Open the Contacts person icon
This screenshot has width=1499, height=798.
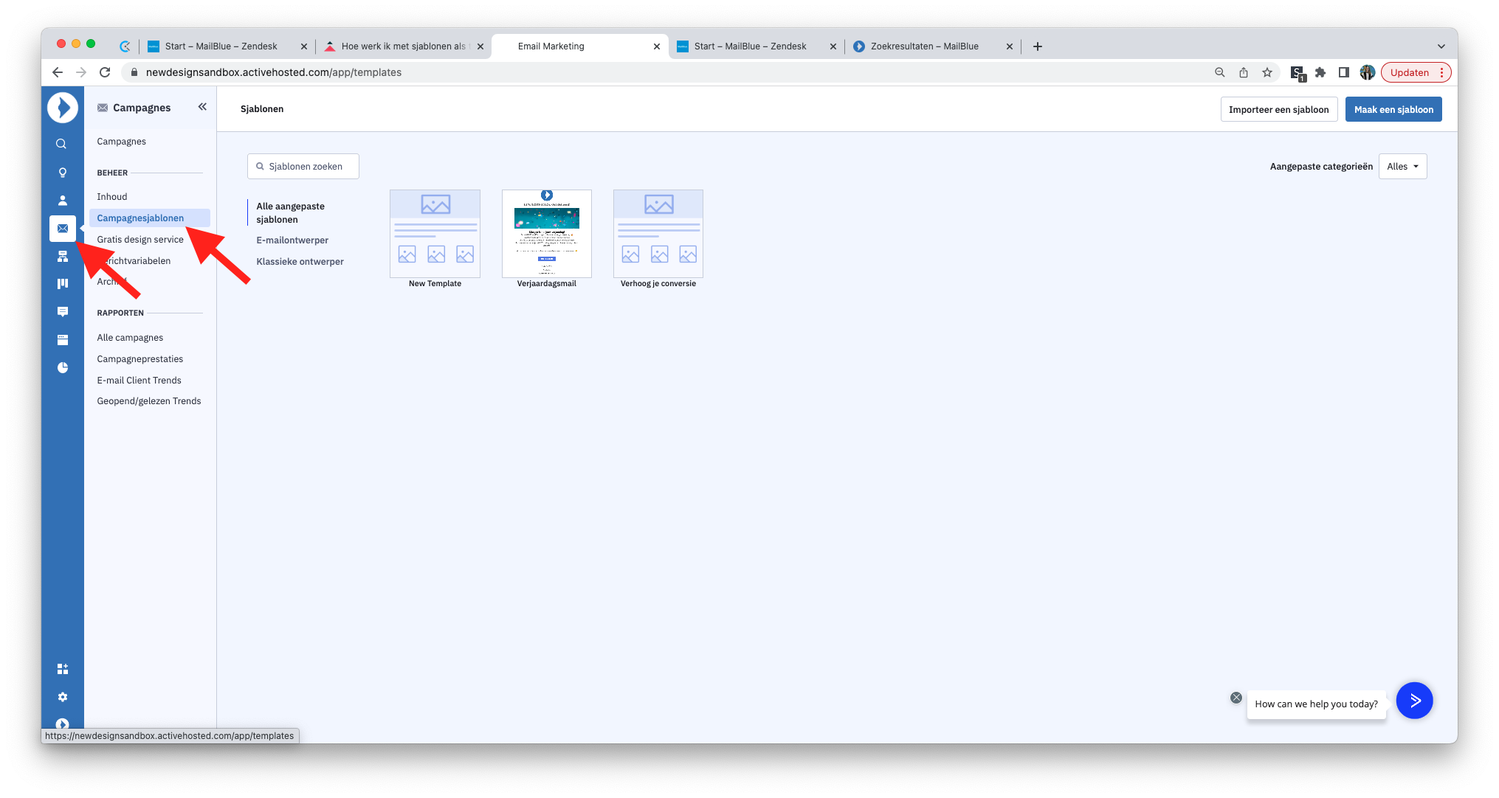click(x=62, y=200)
